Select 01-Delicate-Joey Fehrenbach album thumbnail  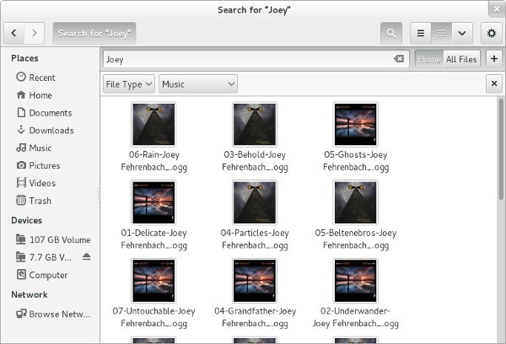pyautogui.click(x=153, y=202)
